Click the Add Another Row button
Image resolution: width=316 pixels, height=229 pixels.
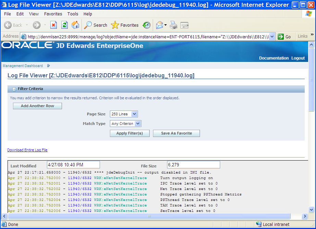(37, 106)
